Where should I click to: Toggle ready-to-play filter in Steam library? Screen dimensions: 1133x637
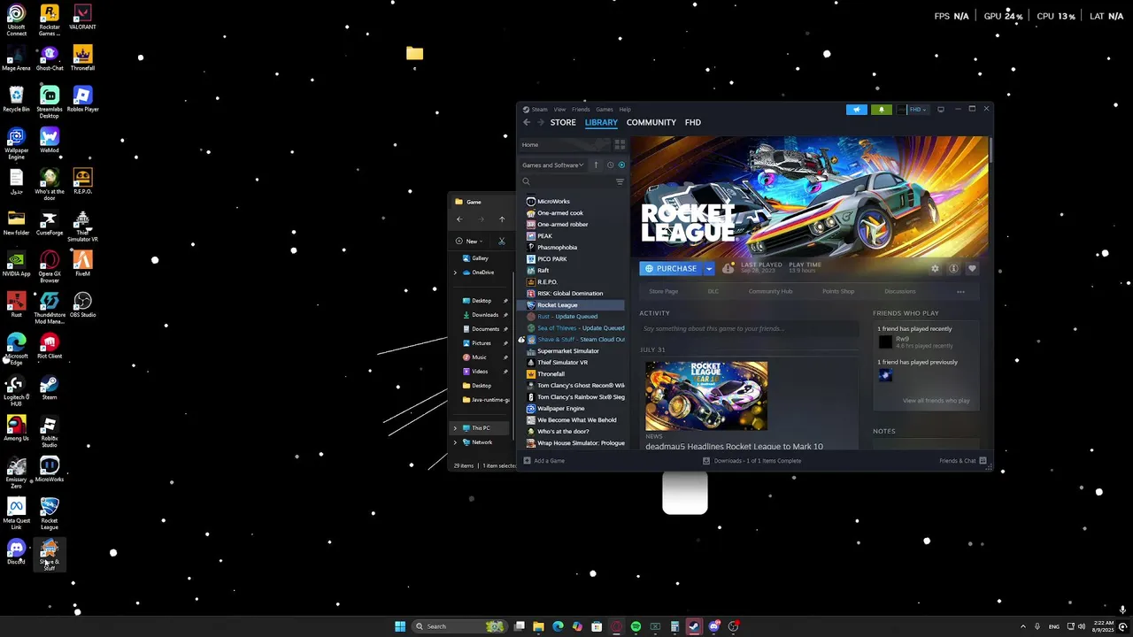click(x=621, y=165)
